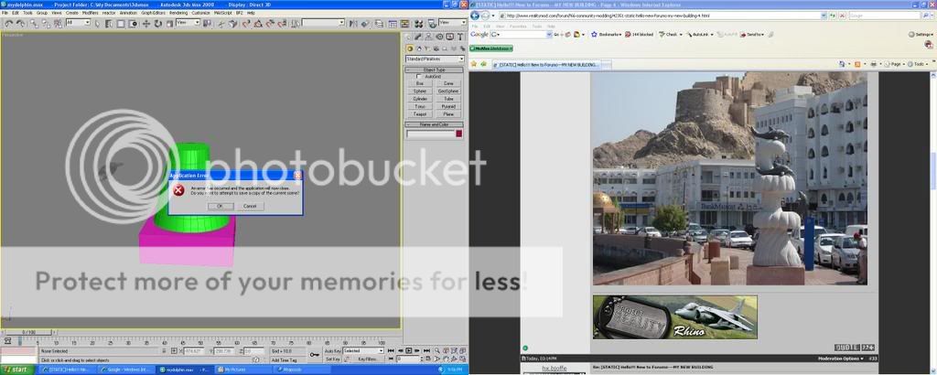Open the Standard Primitives dropdown

[435, 59]
